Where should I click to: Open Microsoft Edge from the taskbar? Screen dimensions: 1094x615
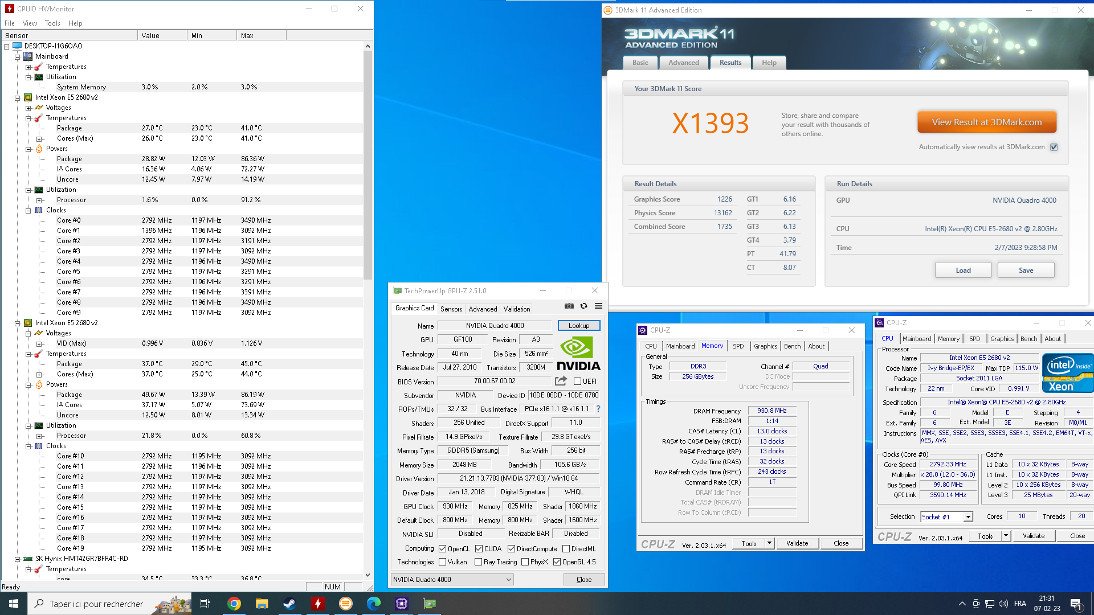coord(373,604)
